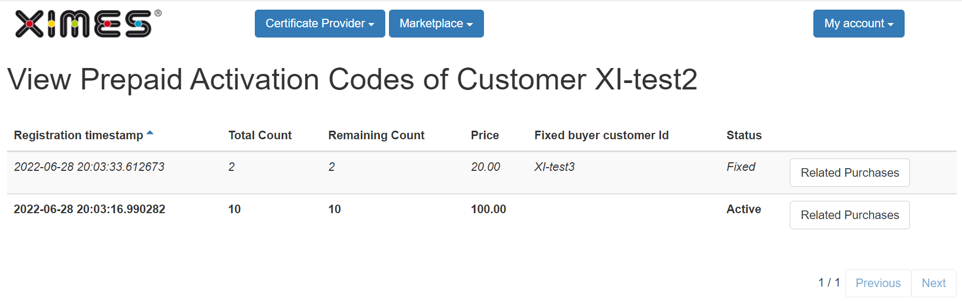This screenshot has width=962, height=301.
Task: Click the sort arrow beside Registration timestamp
Action: pos(150,133)
